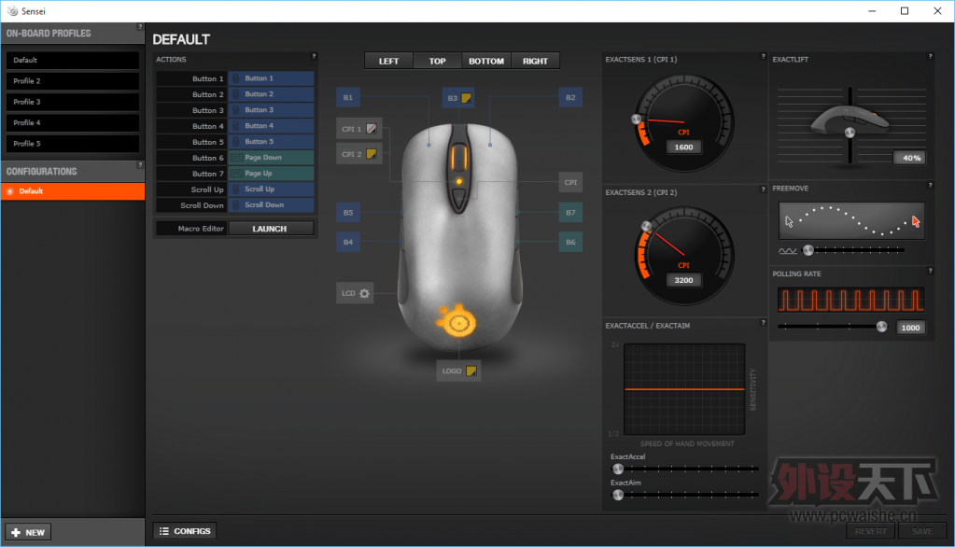Viewport: 955px width, 547px height.
Task: Click the FreeMove help question mark
Action: coord(930,185)
